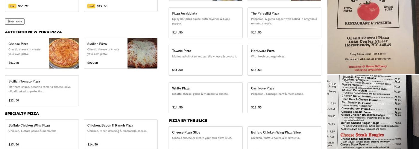
Task: Pick the Buffalo Chicken Wing Pizza Slice
Action: click(284, 138)
